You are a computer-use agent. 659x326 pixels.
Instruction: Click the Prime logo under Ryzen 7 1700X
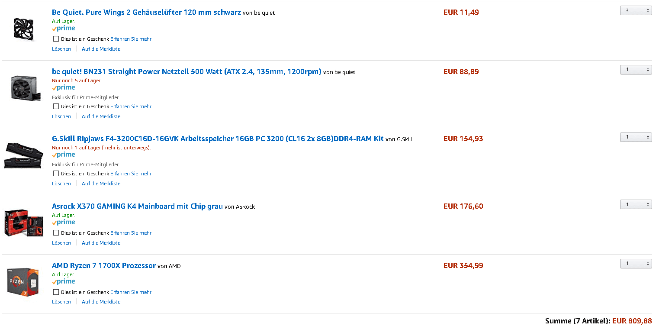click(64, 282)
